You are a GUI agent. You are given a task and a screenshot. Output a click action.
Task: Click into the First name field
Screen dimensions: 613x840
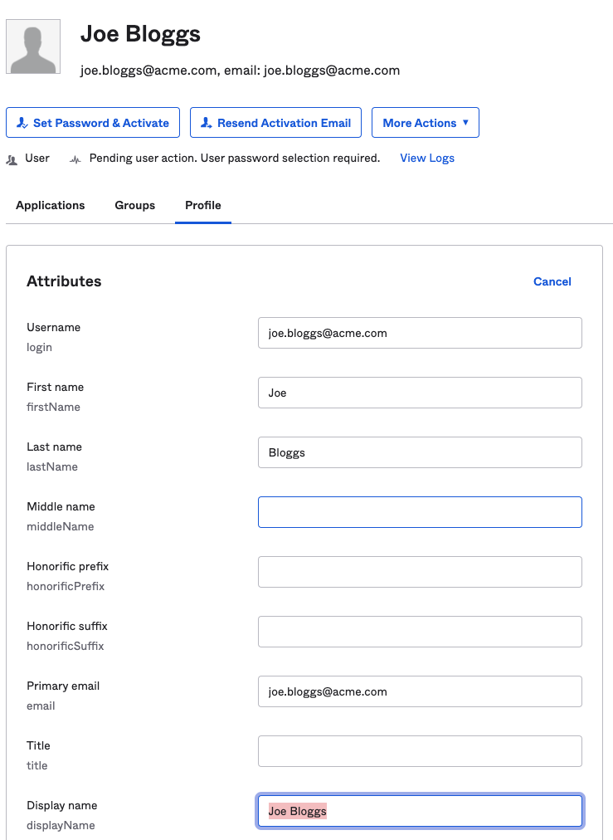pos(420,393)
